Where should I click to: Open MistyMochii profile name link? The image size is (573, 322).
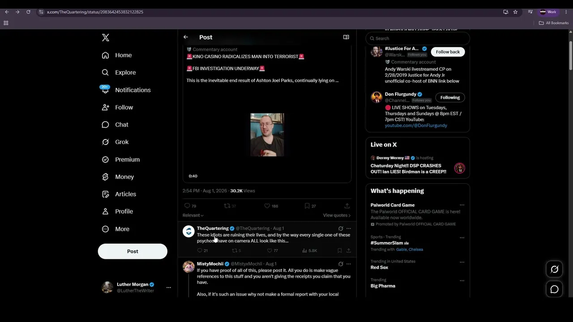(x=210, y=264)
